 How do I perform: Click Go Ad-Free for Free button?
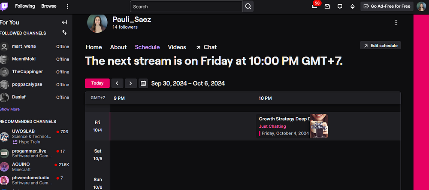pos(387,6)
